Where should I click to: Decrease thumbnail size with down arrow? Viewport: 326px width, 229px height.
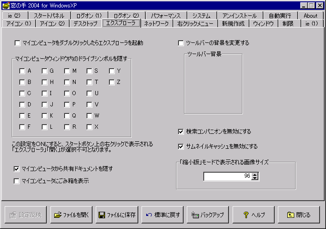(255, 178)
